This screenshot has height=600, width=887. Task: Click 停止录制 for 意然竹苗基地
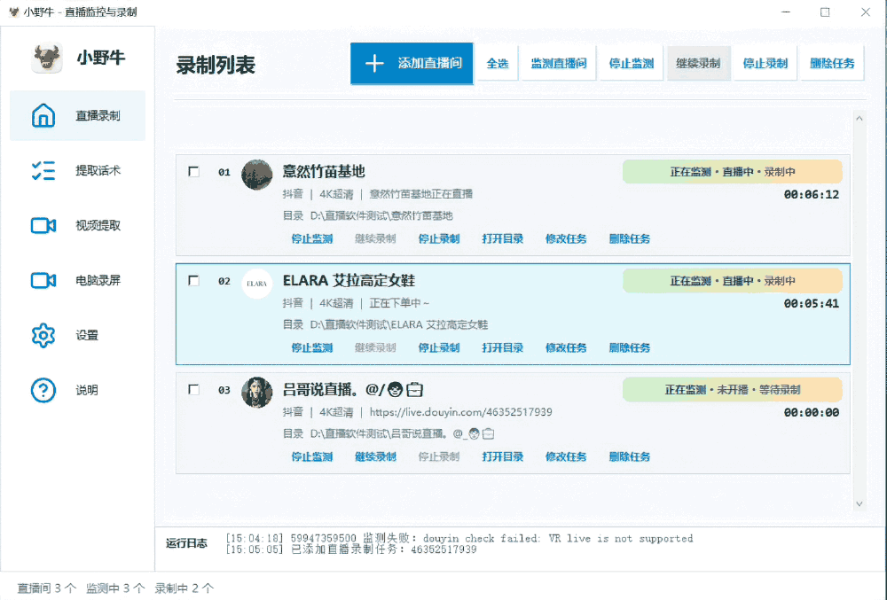(x=439, y=239)
